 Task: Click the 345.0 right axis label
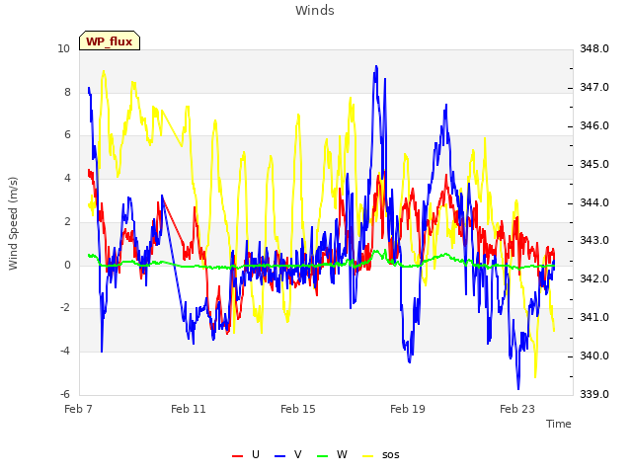pos(594,165)
